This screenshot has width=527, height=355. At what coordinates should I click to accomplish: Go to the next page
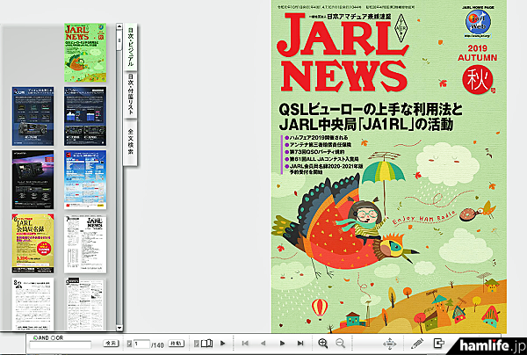click(281, 344)
